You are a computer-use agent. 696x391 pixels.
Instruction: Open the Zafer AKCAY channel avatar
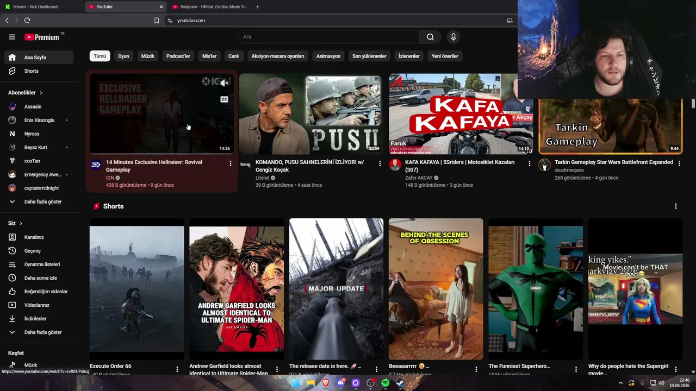[395, 165]
